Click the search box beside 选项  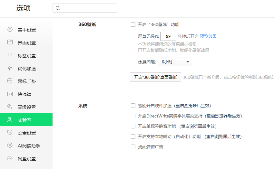[x=85, y=8]
